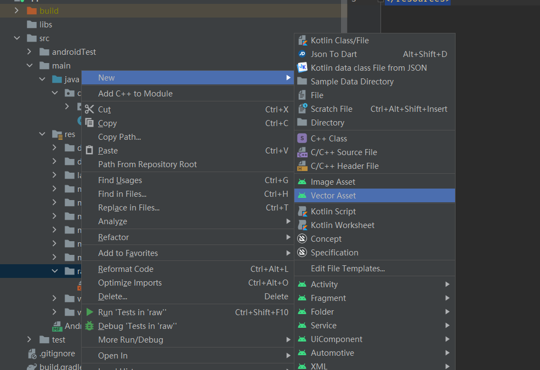
Task: Click the Paste clipboard icon
Action: click(x=89, y=150)
